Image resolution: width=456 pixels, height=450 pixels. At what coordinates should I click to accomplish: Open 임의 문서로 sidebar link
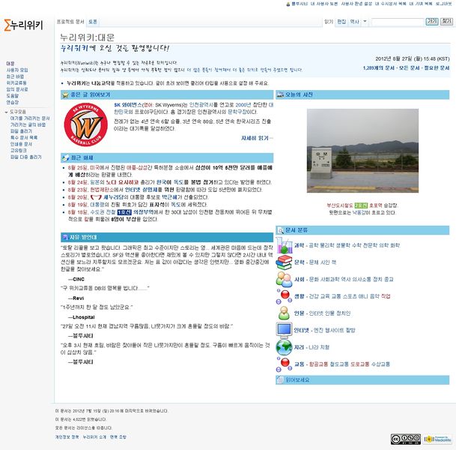point(17,89)
